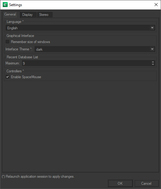
Task: Open the Language dropdown showing English
Action: 80,28
